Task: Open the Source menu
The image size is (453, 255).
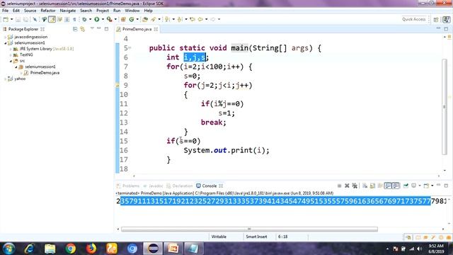Action: pos(30,11)
